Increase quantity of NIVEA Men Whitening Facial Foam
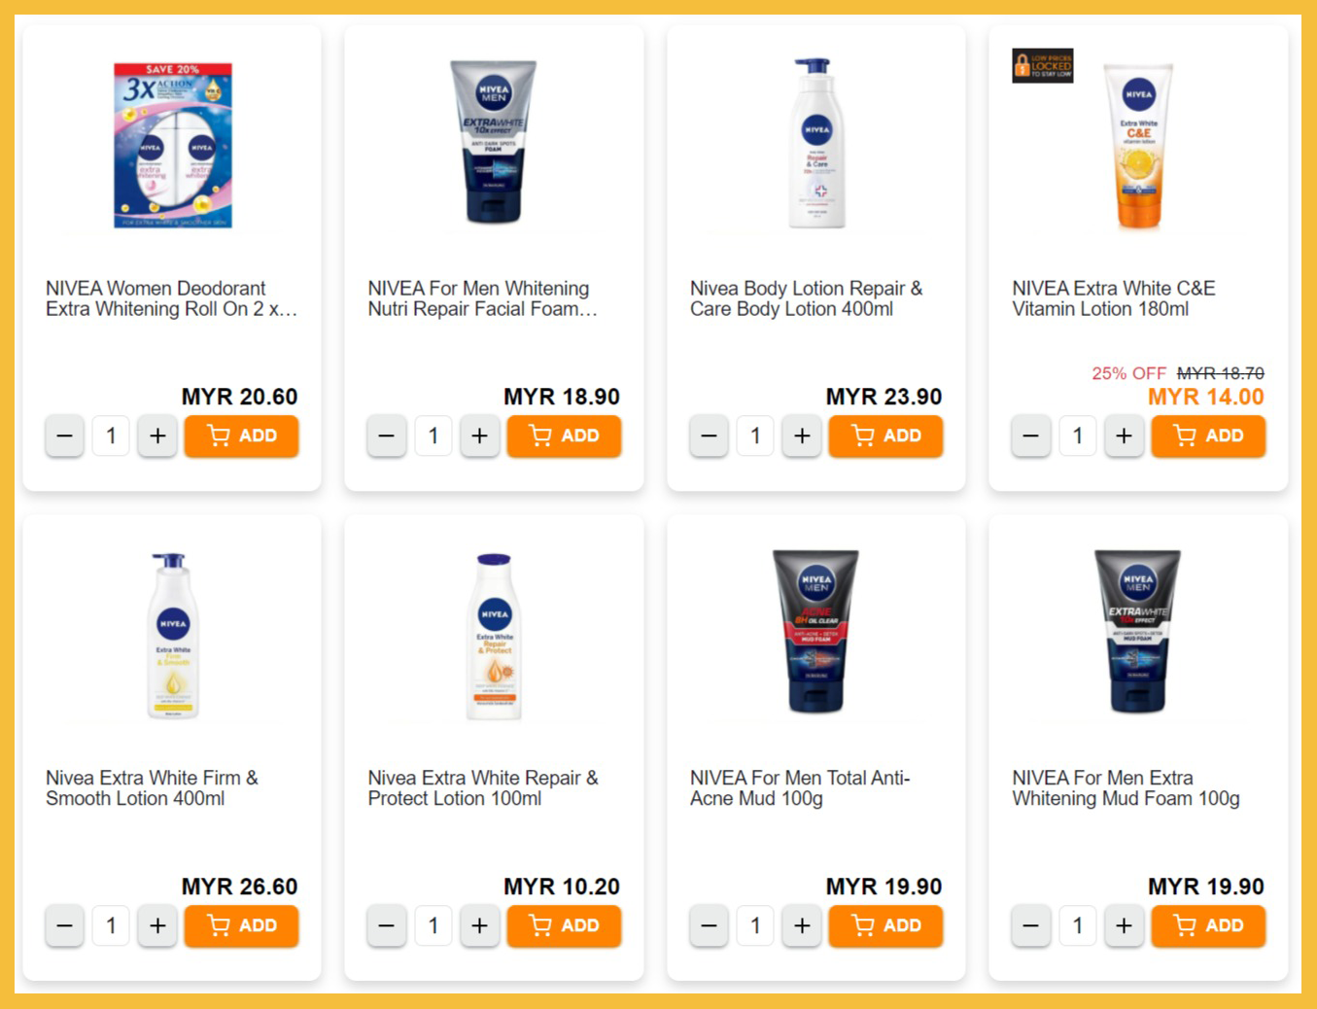 click(x=479, y=435)
